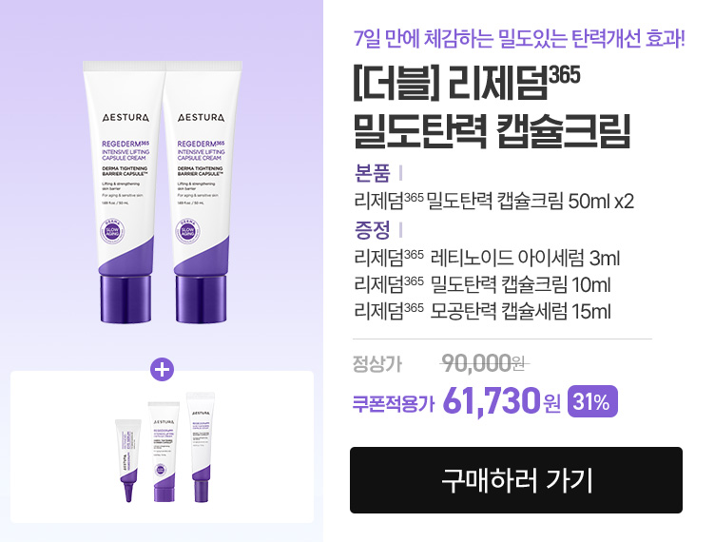
Task: Select the left AESTURA cream tube image
Action: [x=123, y=192]
